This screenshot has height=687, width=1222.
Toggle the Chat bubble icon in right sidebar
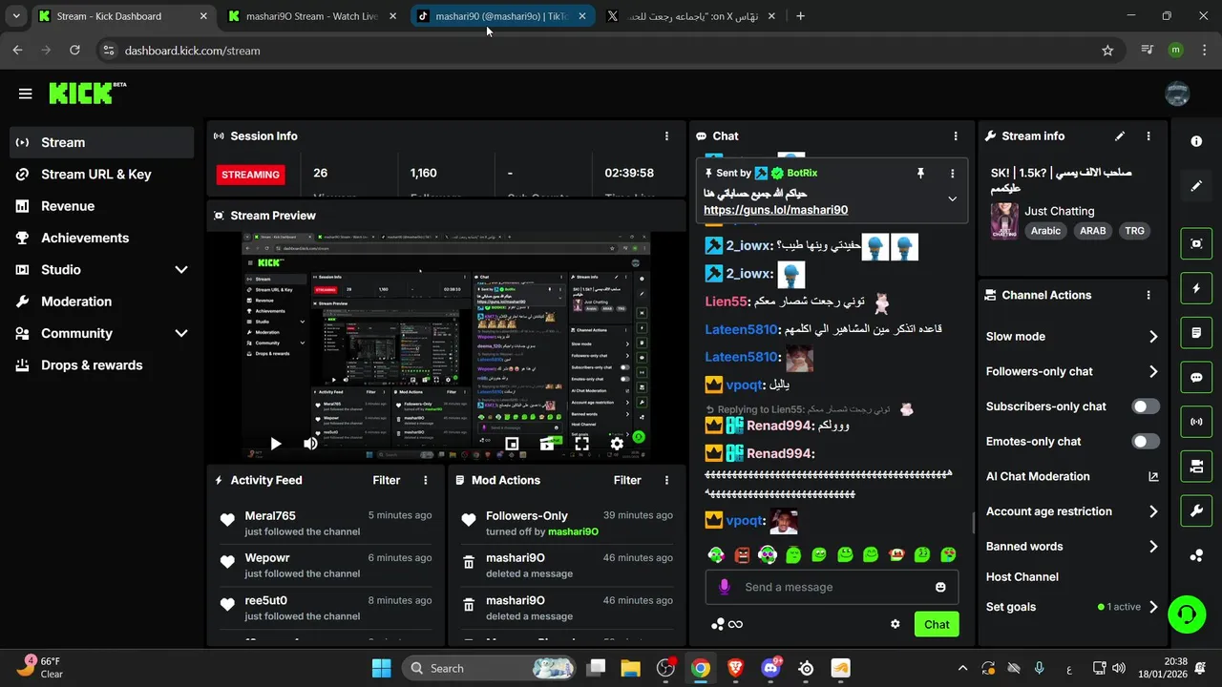coord(1196,377)
